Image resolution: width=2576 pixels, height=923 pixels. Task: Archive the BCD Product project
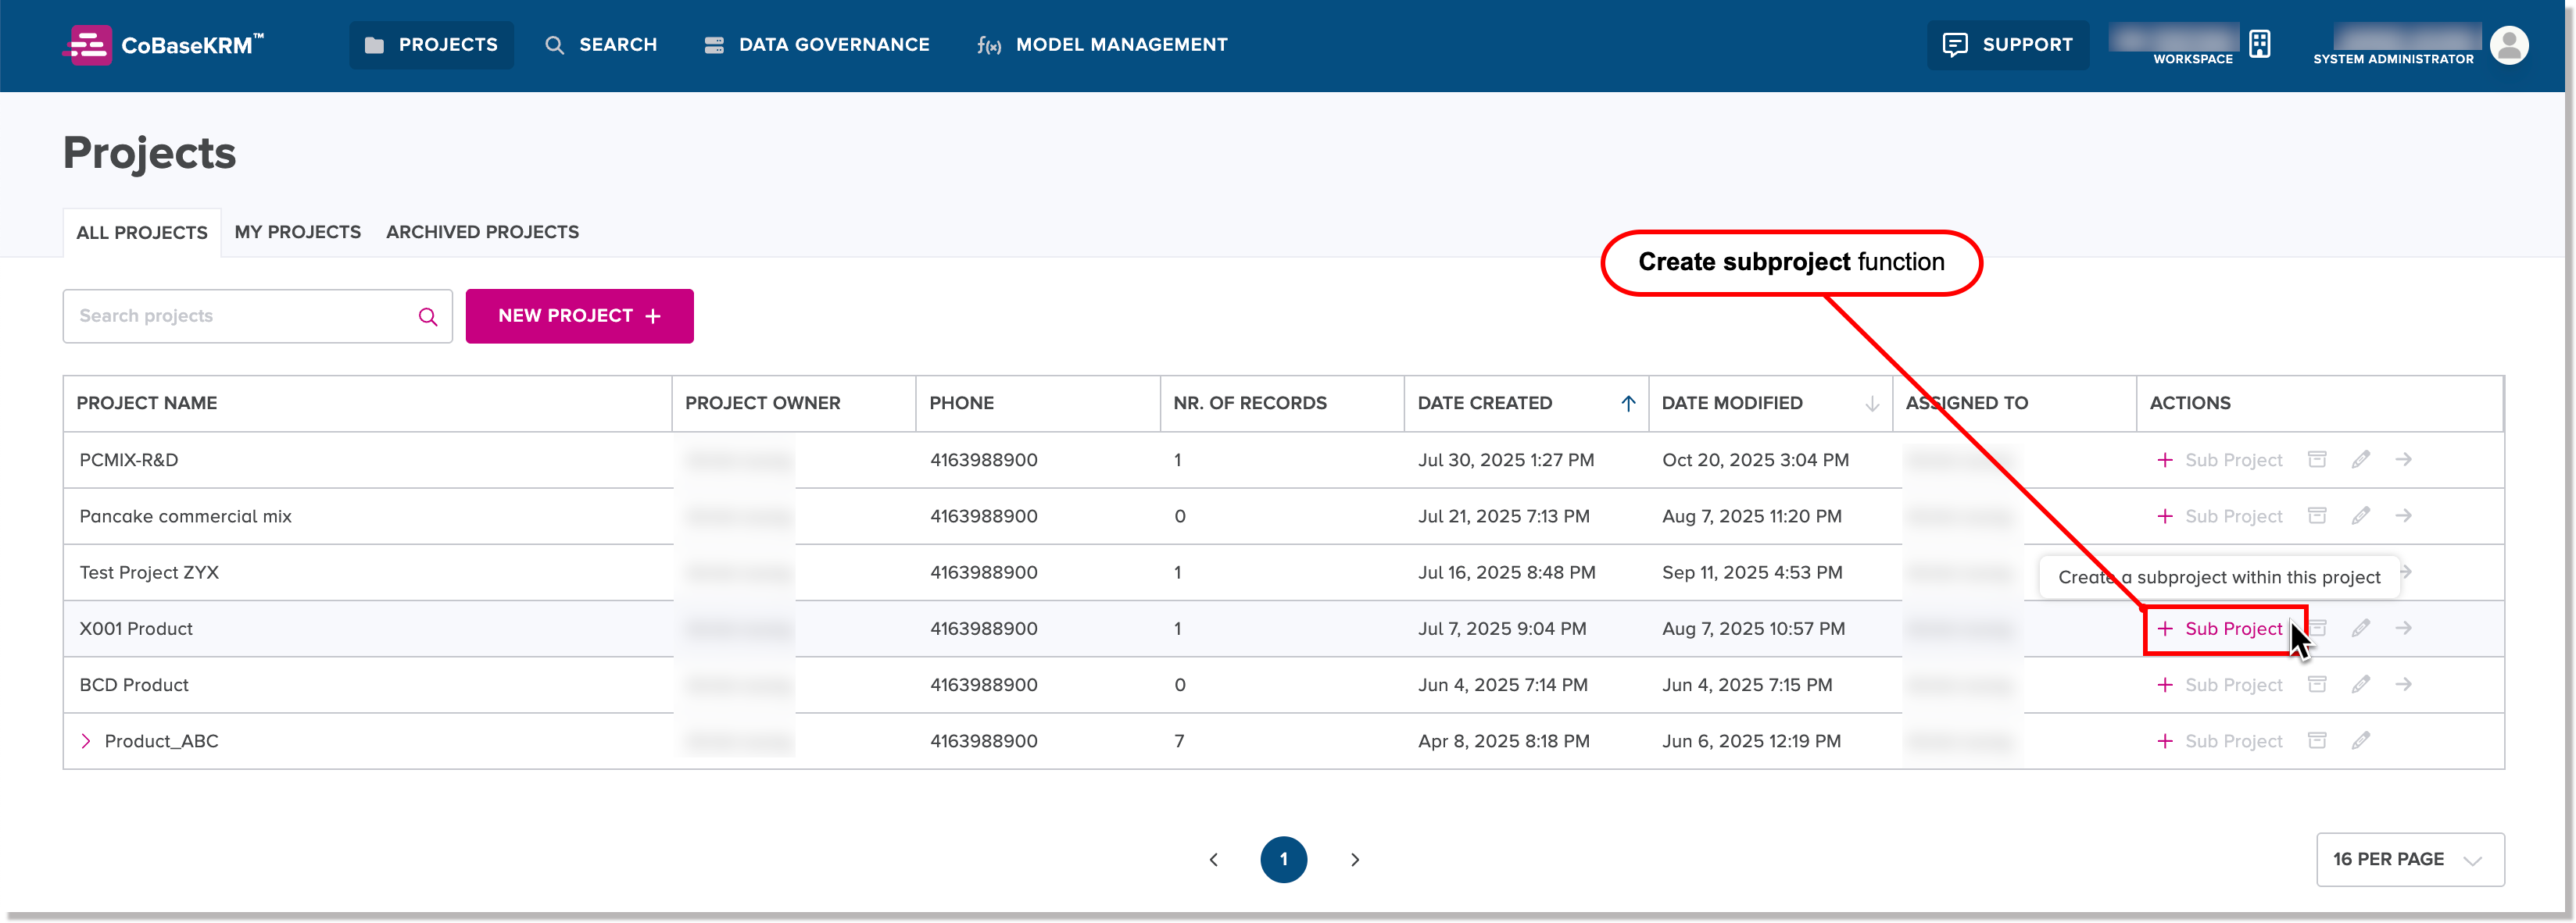tap(2317, 684)
